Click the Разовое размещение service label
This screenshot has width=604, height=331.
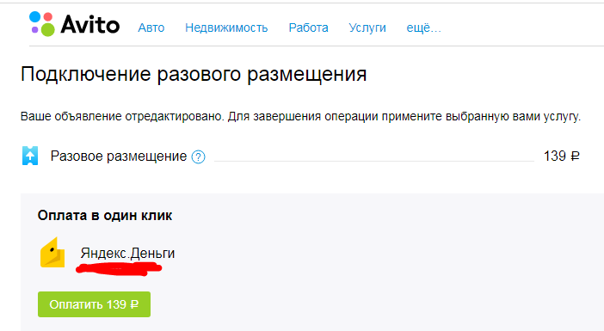[118, 156]
